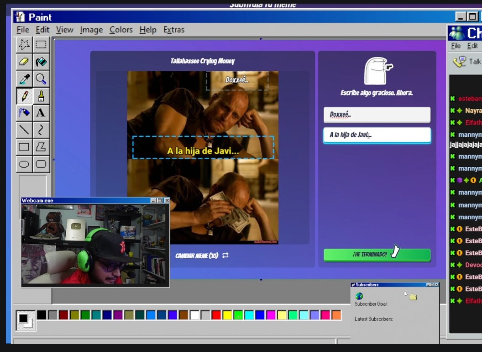
Task: Click the ¡He Terminado! green button
Action: (x=377, y=255)
